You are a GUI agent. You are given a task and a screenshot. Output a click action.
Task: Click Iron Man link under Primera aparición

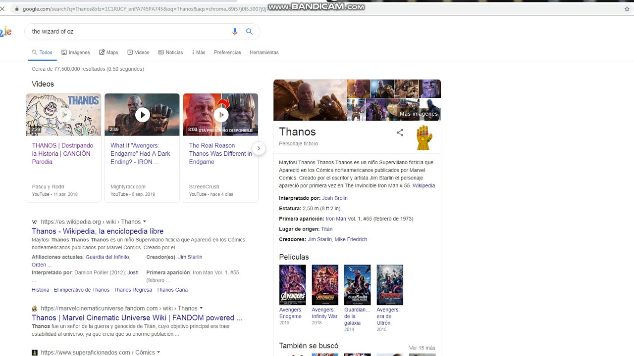(x=336, y=219)
